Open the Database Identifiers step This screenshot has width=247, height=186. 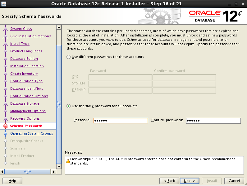pos(27,89)
